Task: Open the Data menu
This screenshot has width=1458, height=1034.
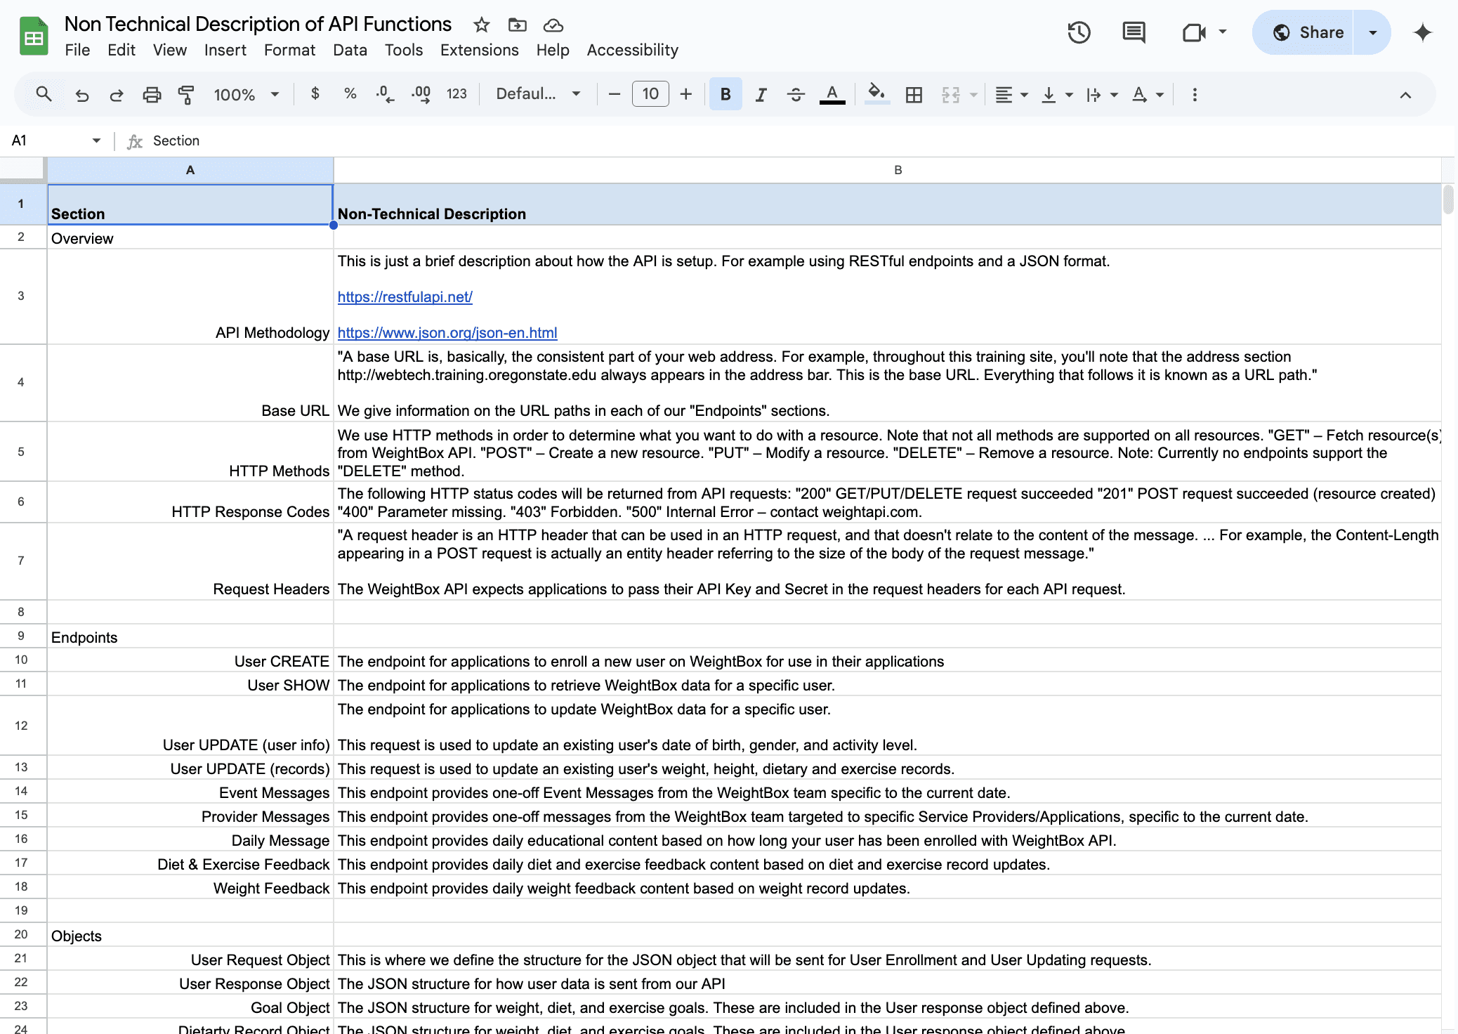Action: (x=350, y=50)
